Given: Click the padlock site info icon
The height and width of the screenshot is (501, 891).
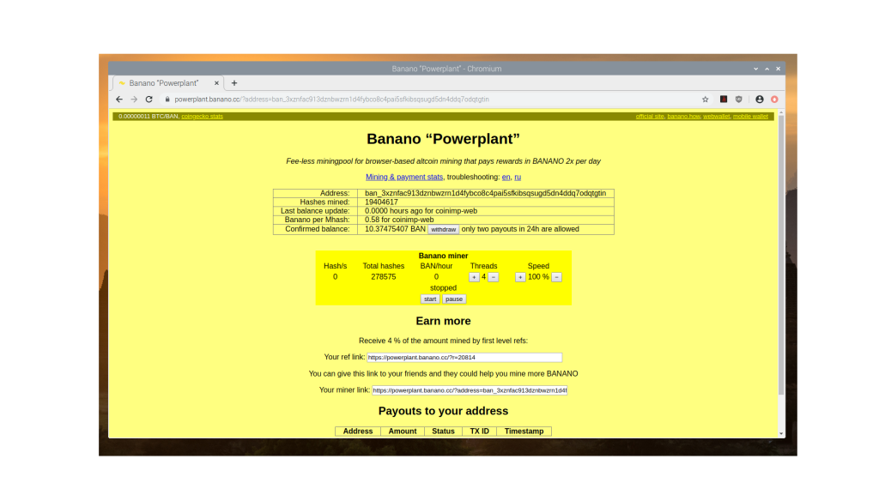Looking at the screenshot, I should click(x=167, y=100).
